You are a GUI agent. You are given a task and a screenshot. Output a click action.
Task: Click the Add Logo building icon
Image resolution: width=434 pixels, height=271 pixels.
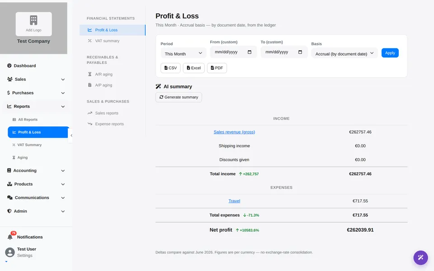point(33,20)
